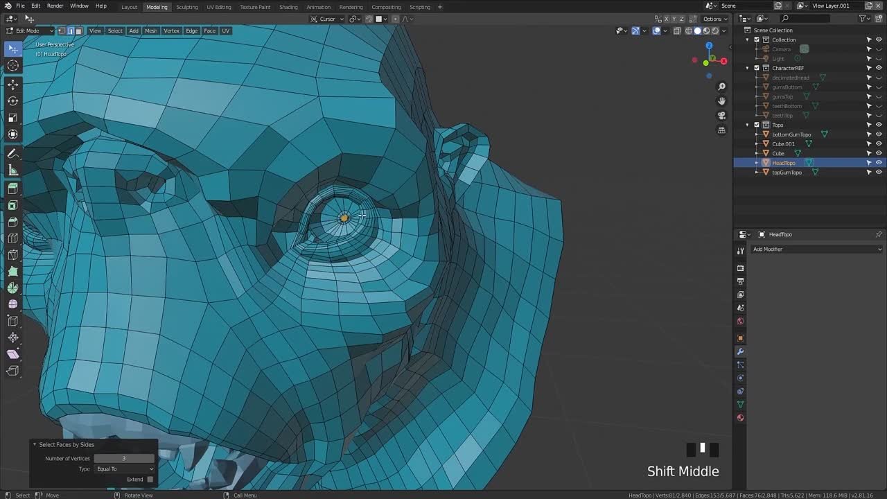Toggle visibility of the Camera object
Screen dimensions: 887x499
tap(879, 49)
